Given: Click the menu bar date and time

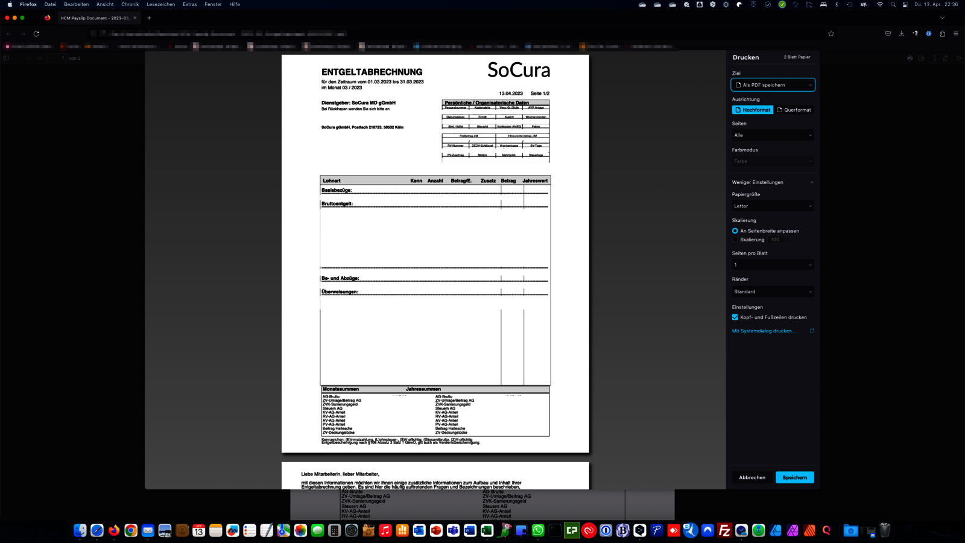Looking at the screenshot, I should pyautogui.click(x=936, y=4).
